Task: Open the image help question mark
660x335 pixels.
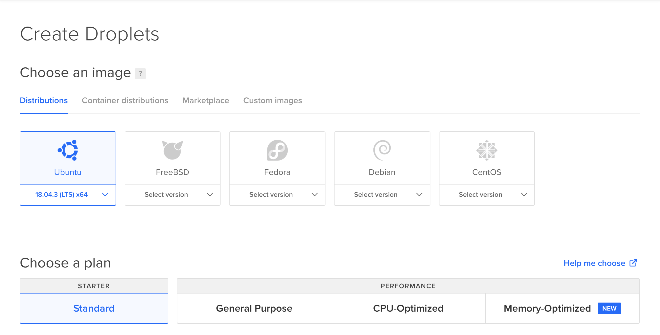Action: click(140, 74)
